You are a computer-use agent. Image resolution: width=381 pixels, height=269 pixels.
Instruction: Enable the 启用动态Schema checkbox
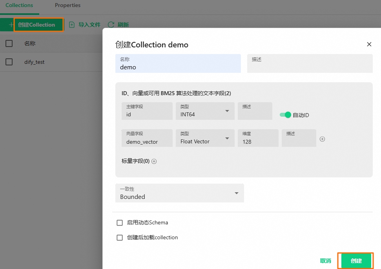coord(120,222)
